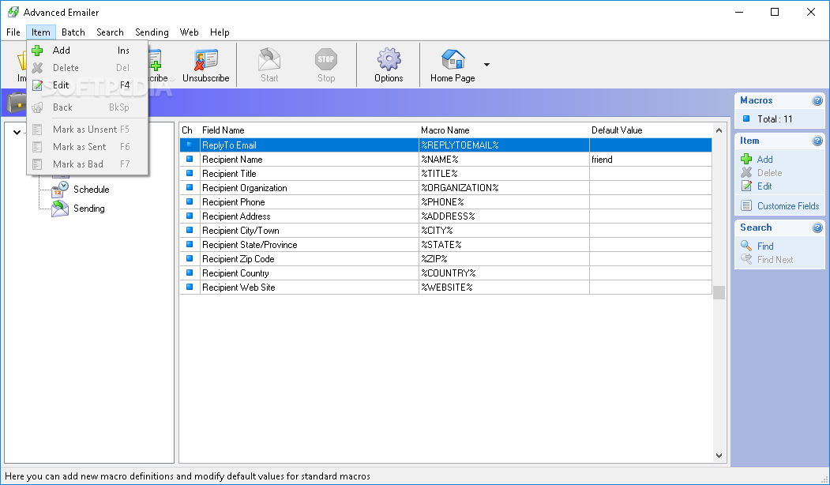Sort by Field Name column header
Viewport: 830px width, 485px height.
pyautogui.click(x=309, y=130)
